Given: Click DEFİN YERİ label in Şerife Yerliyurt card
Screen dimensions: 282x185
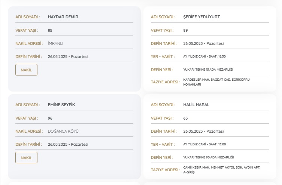Looking at the screenshot, I should (x=162, y=70).
